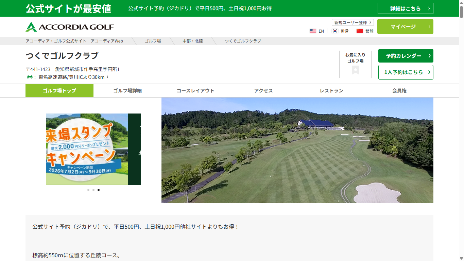Open the 予約カレンダー button
The image size is (464, 261).
(406, 56)
